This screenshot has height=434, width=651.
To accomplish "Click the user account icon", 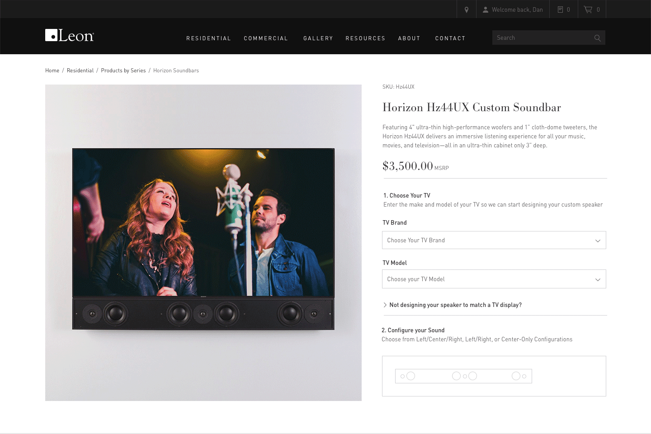I will point(485,9).
